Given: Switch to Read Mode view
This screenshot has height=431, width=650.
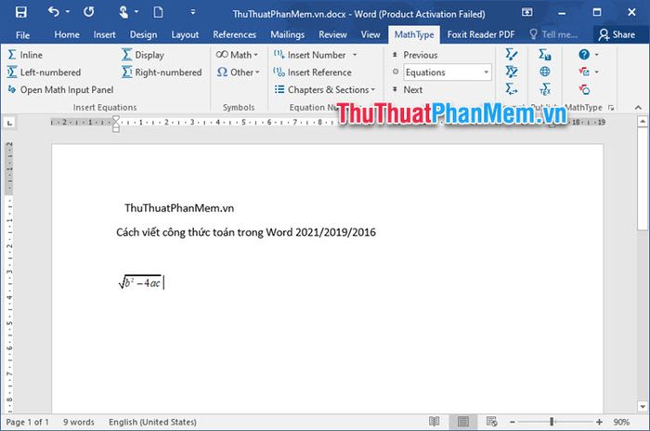Looking at the screenshot, I should click(x=434, y=422).
